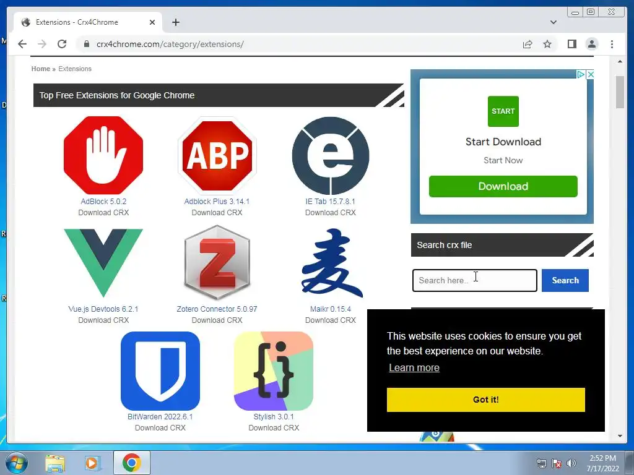Close the Extensions - Crx4Chrome tab

coord(152,22)
